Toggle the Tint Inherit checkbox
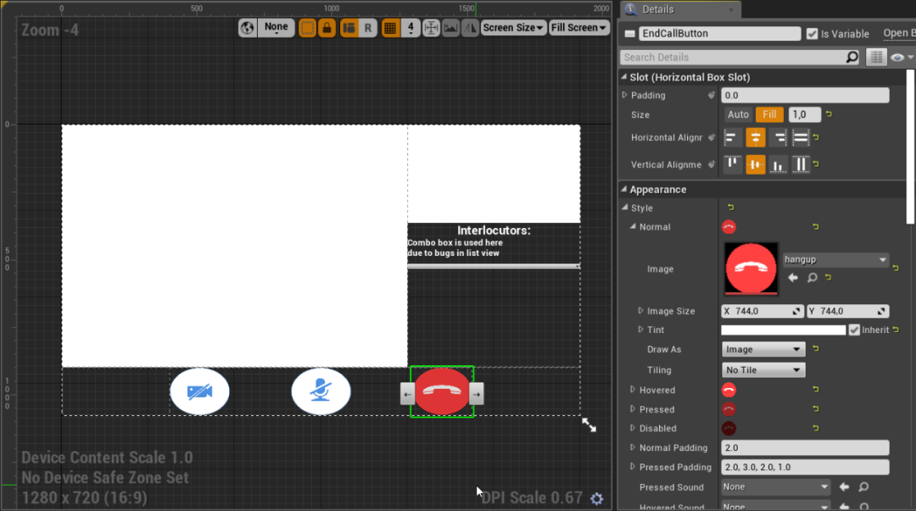The width and height of the screenshot is (916, 511). pyautogui.click(x=854, y=330)
